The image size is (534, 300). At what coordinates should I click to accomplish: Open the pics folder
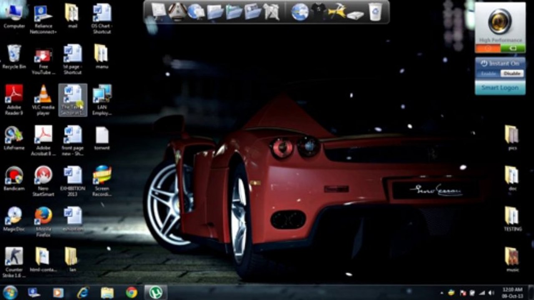click(x=512, y=137)
